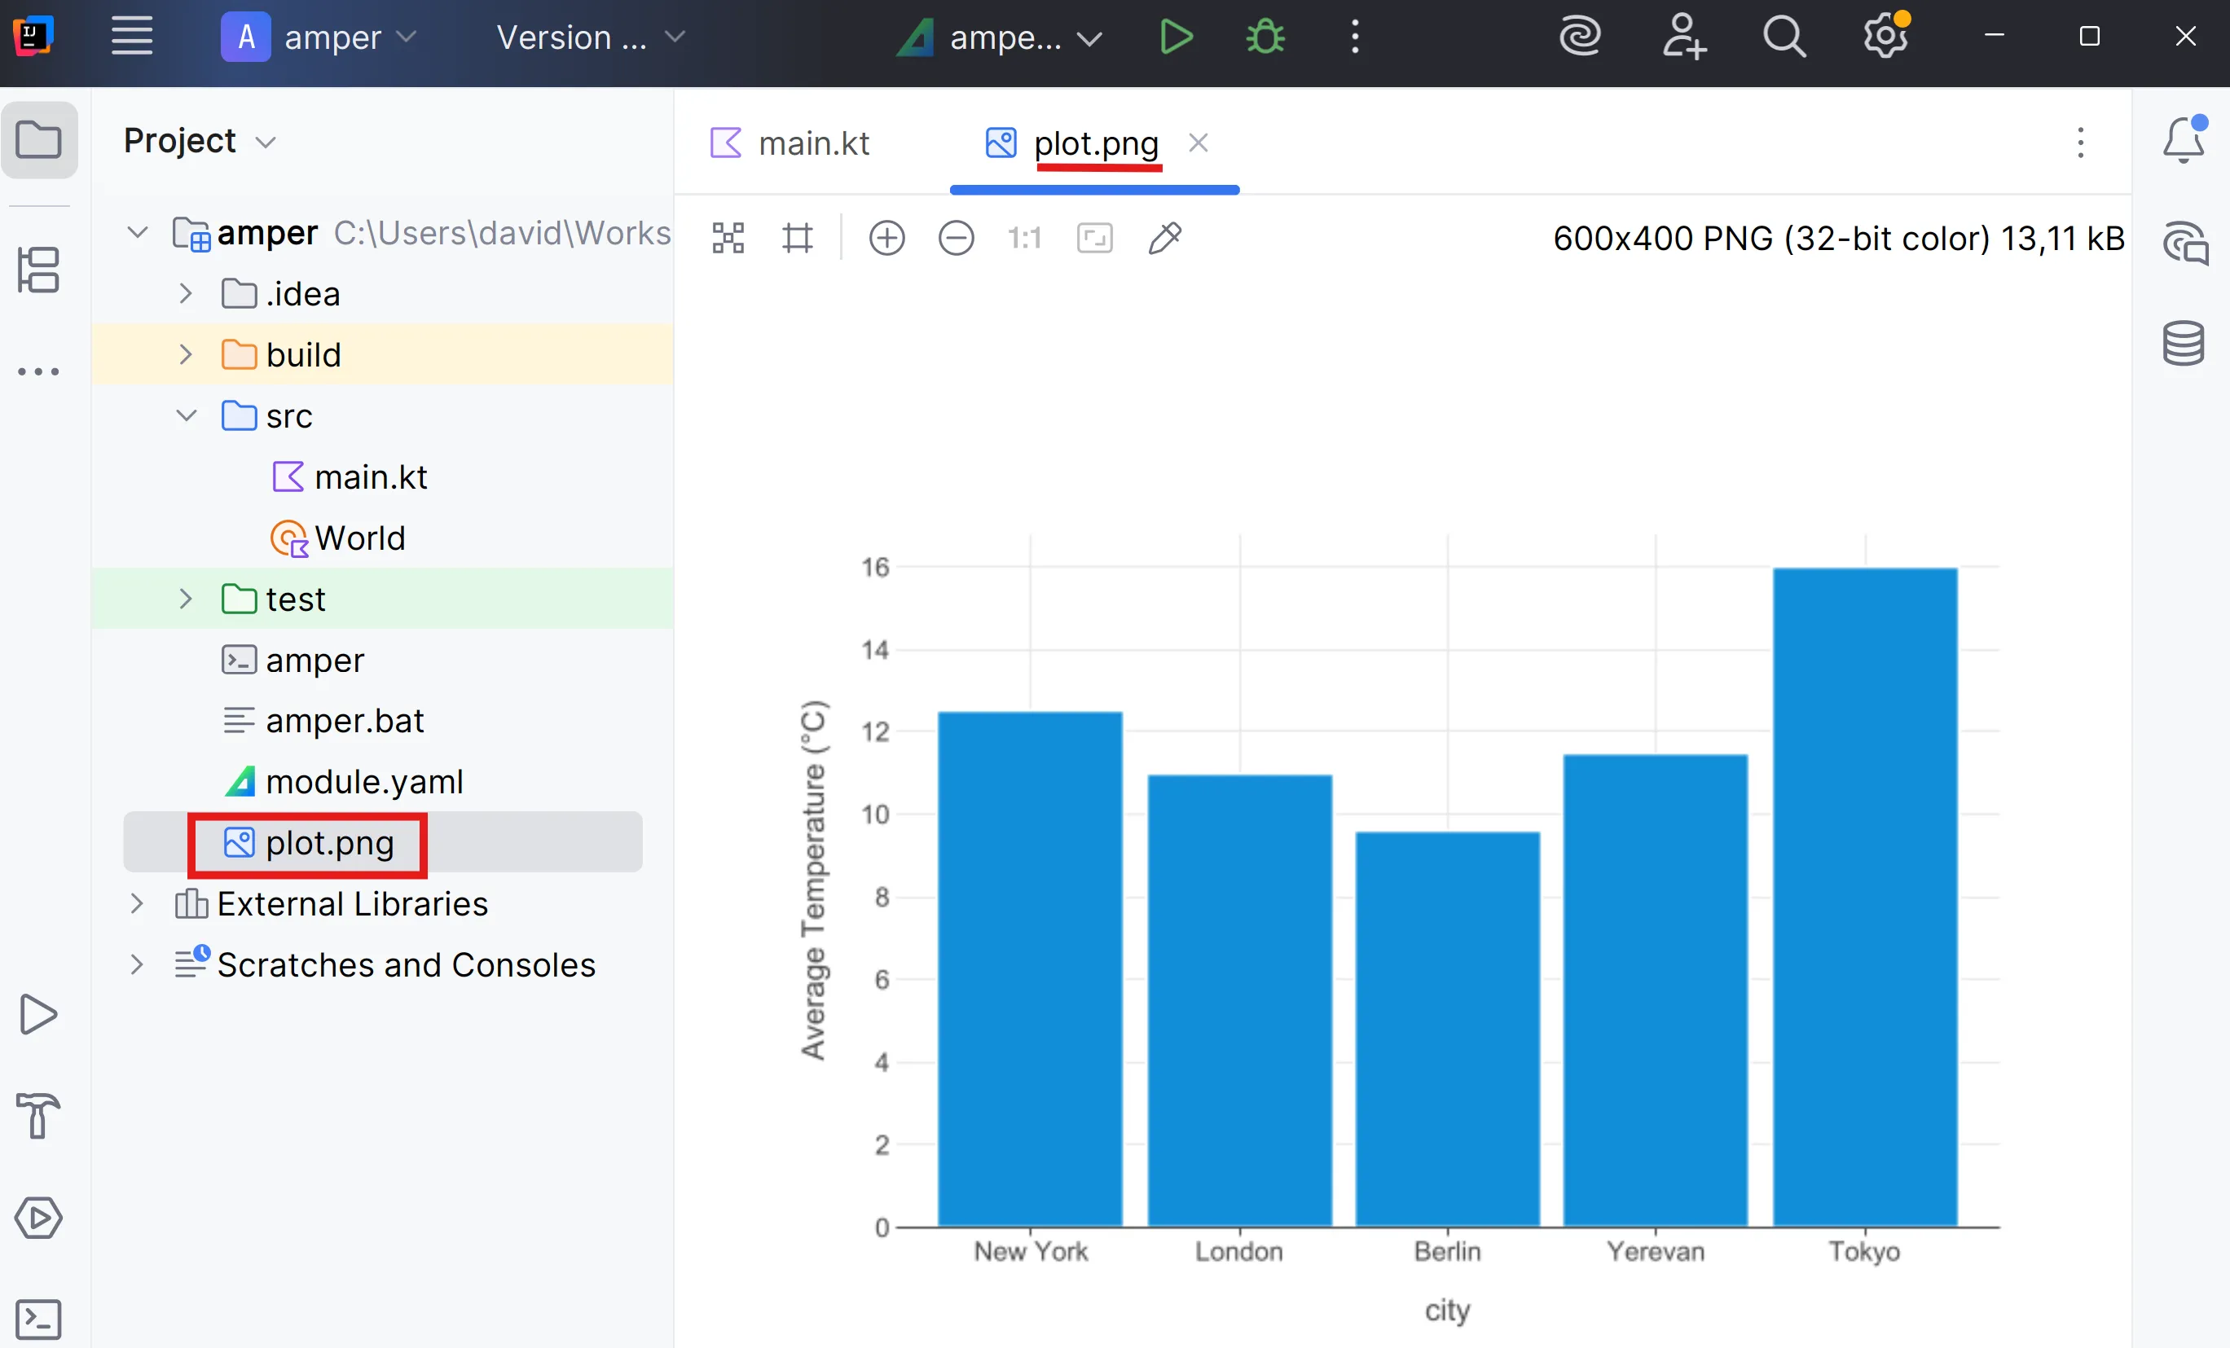
Task: Start debugging with the bug icon
Action: (x=1265, y=37)
